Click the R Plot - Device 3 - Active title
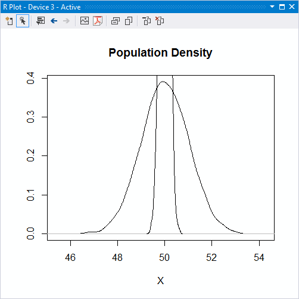 [42, 7]
